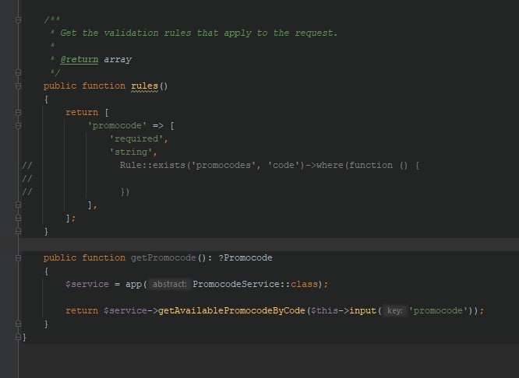Click the 'promocodes' table string
Screen dimensions: 519x378
coord(224,165)
